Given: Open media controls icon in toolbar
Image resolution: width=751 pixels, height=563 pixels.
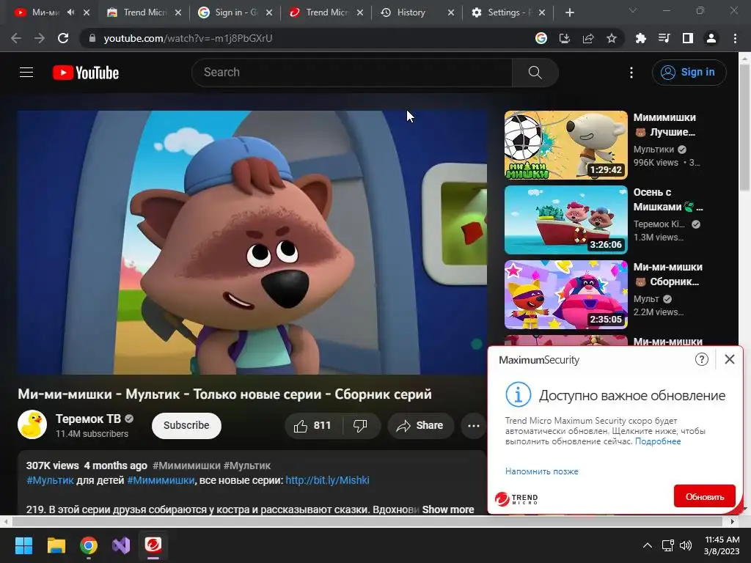Looking at the screenshot, I should 664,38.
